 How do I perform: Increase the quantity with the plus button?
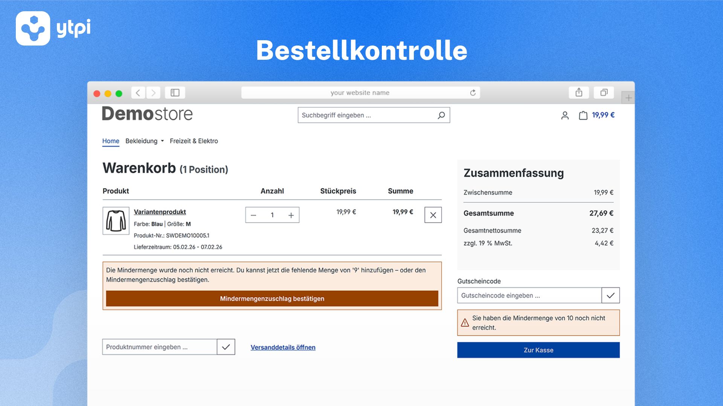click(x=291, y=215)
